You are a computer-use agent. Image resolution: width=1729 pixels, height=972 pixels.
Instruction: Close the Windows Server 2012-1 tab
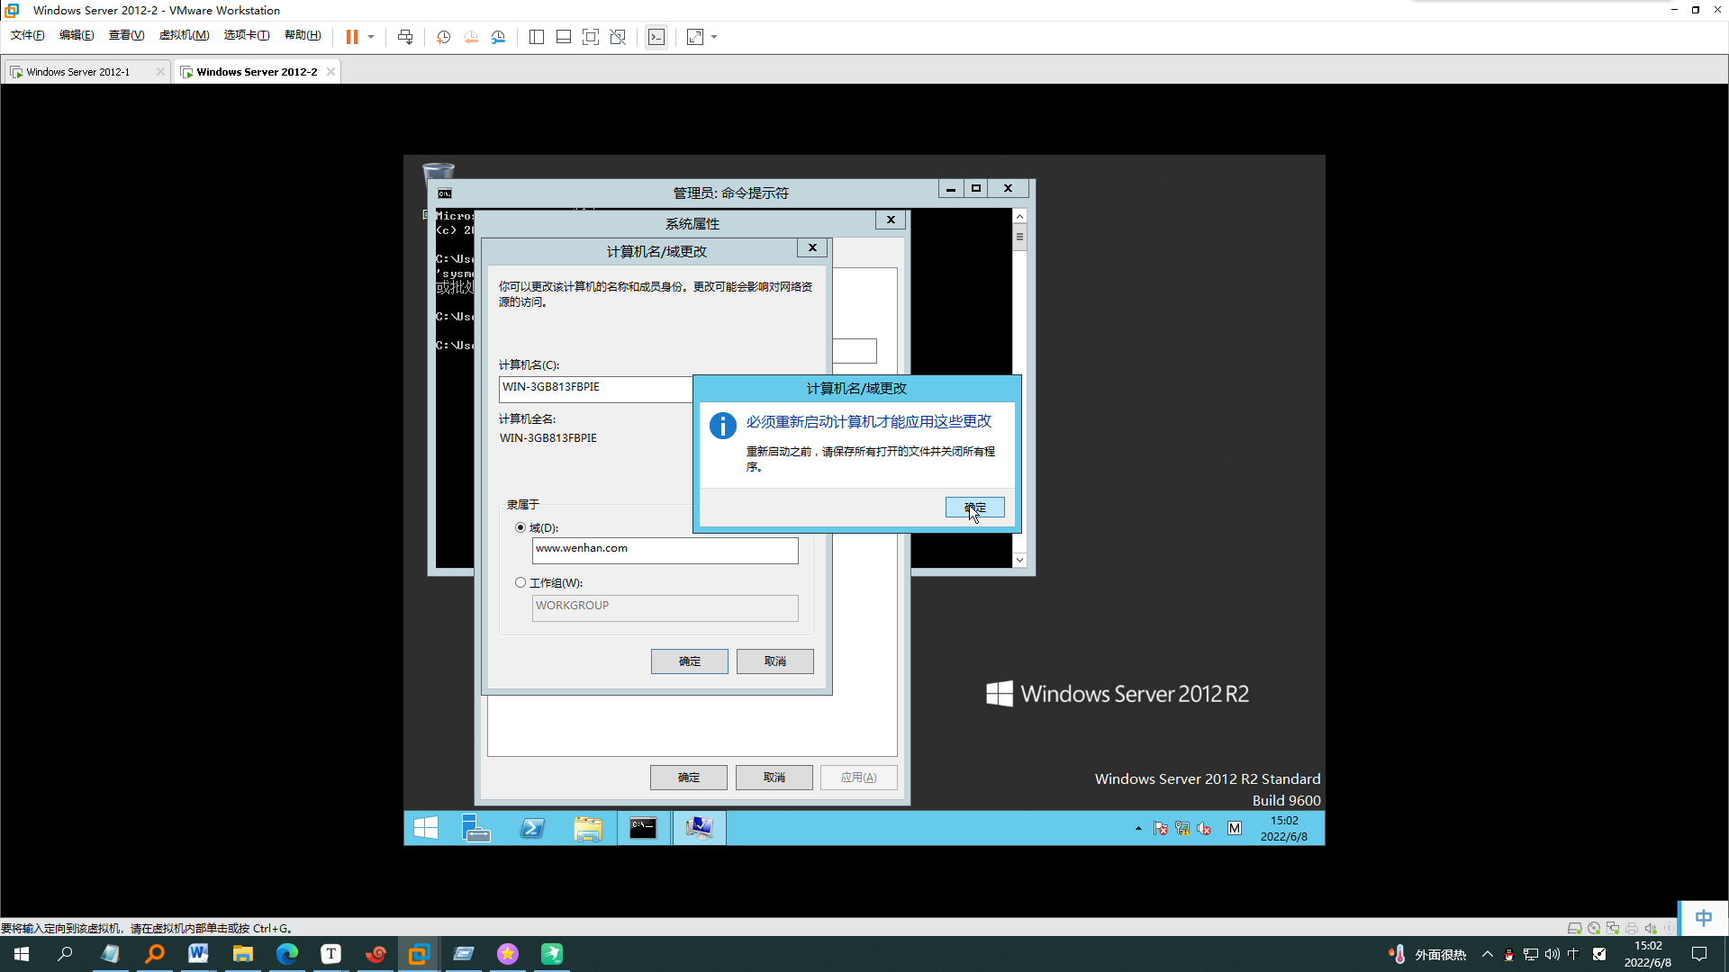(160, 72)
